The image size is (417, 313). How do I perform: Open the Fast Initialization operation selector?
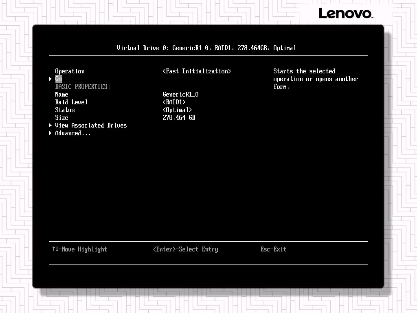(x=197, y=71)
